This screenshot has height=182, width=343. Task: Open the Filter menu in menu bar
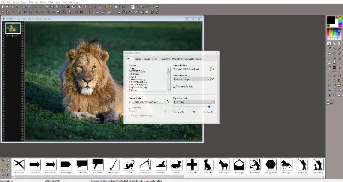point(51,2)
